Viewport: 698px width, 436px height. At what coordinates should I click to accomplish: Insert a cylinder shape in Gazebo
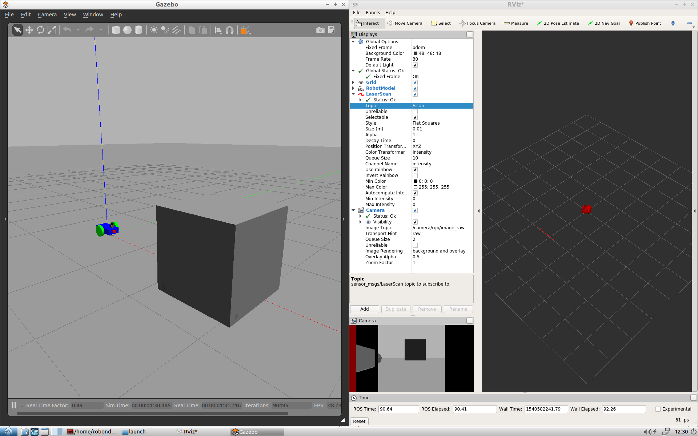[139, 30]
